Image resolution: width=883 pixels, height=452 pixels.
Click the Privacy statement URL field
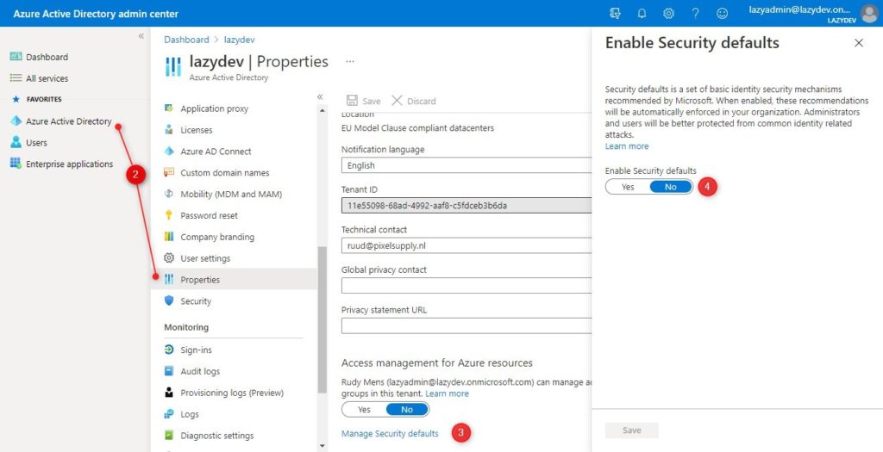coord(467,326)
